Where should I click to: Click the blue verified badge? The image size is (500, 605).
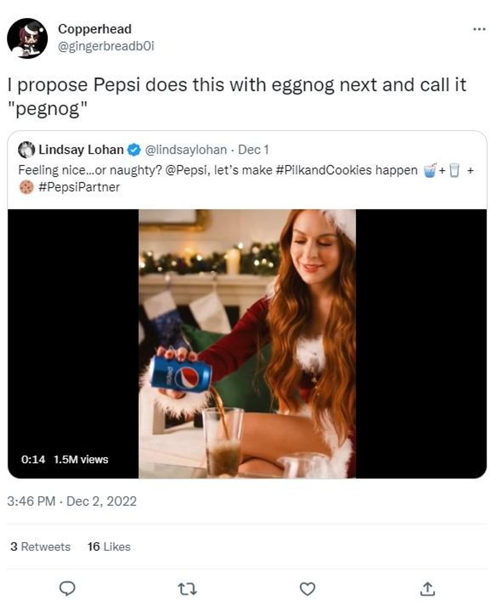(x=134, y=150)
